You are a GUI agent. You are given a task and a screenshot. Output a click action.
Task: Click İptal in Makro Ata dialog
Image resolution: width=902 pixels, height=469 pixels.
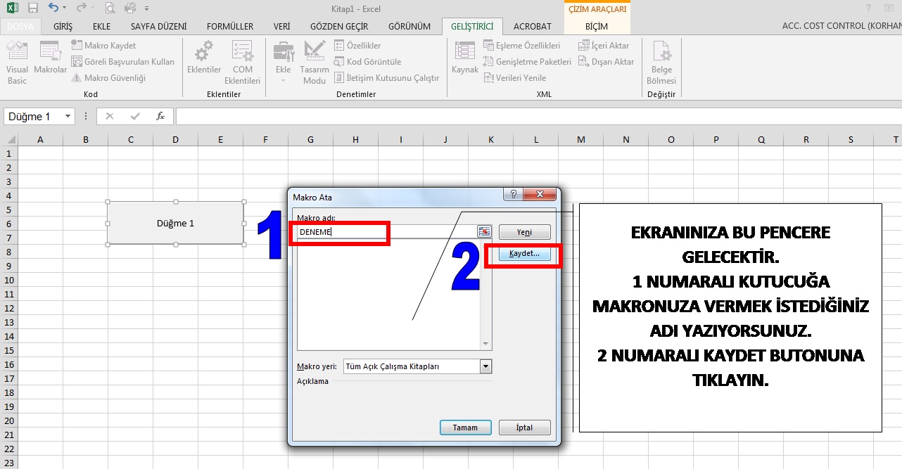click(525, 428)
